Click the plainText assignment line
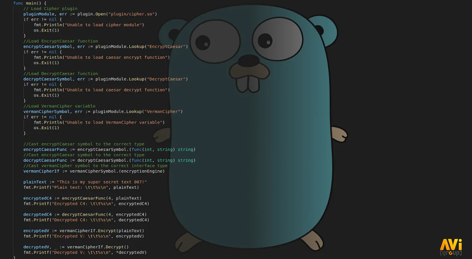The image size is (472, 259). (x=85, y=182)
